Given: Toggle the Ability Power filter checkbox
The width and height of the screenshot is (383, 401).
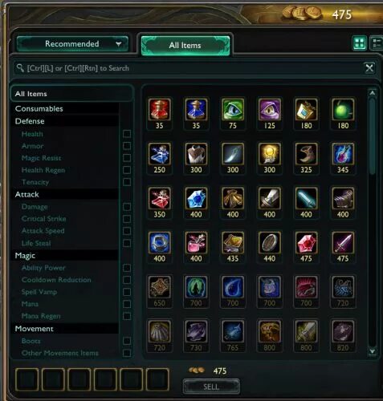Looking at the screenshot, I should coord(127,268).
